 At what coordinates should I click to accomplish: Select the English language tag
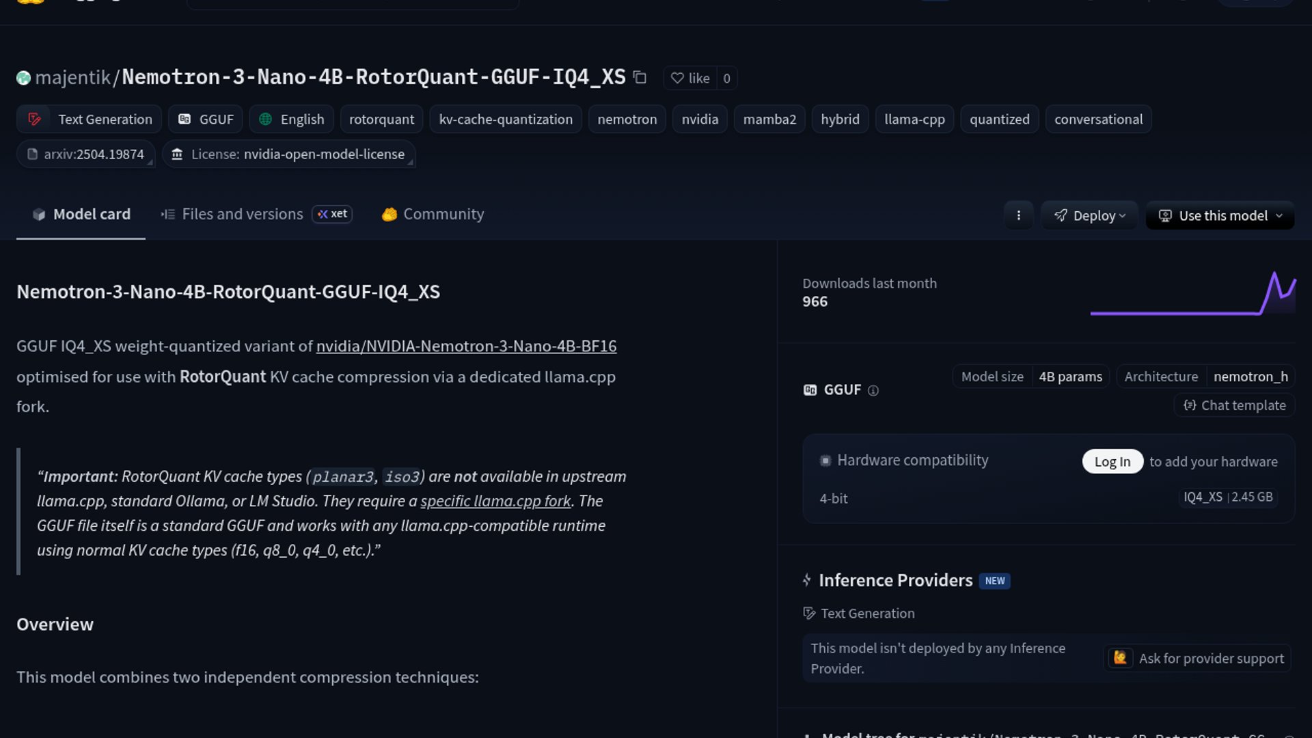click(x=292, y=119)
